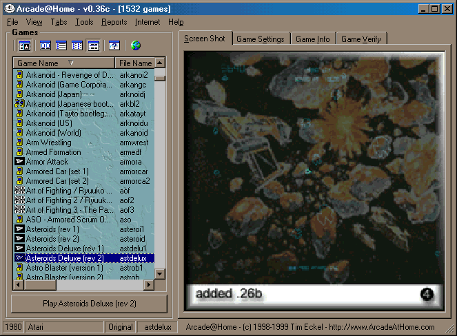Screen dimensions: 457x336
Task: Toggle the screenshot panel view icon
Action: point(25,45)
